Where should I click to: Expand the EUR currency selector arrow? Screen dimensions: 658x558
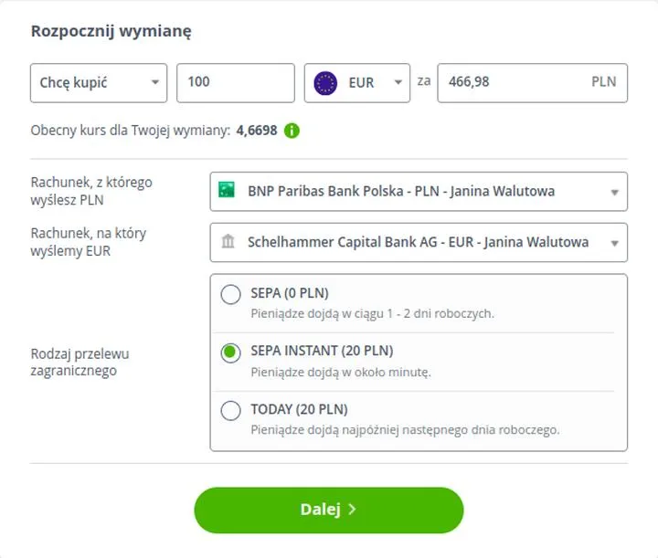[x=398, y=82]
